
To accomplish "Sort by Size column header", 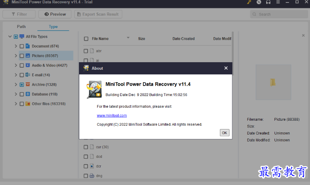I will click(141, 39).
